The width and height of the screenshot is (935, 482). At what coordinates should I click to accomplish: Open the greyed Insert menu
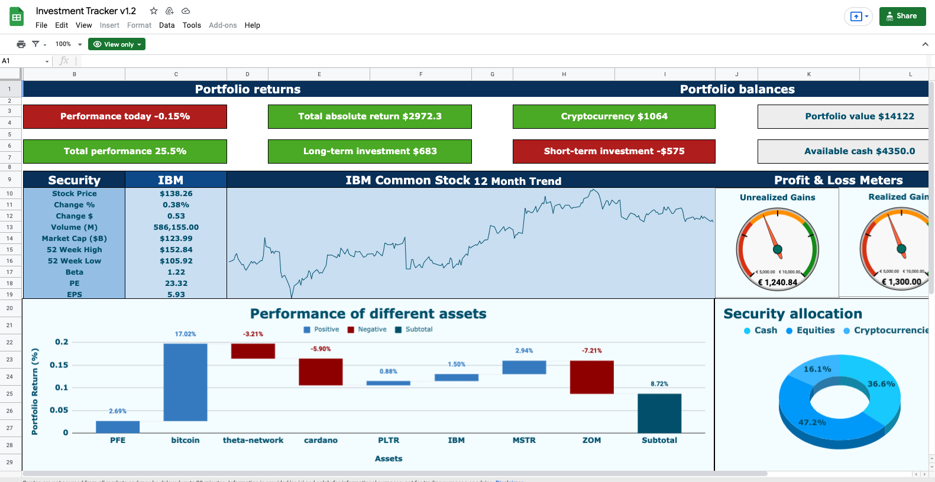(x=109, y=25)
